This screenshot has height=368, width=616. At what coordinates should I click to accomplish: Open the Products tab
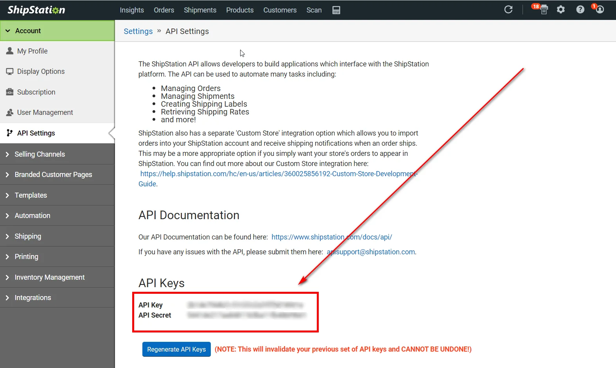coord(240,10)
